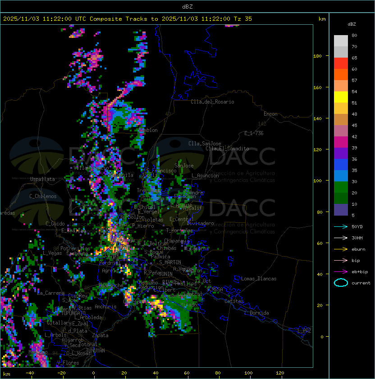Click the E_1-736 map label

coord(254,133)
